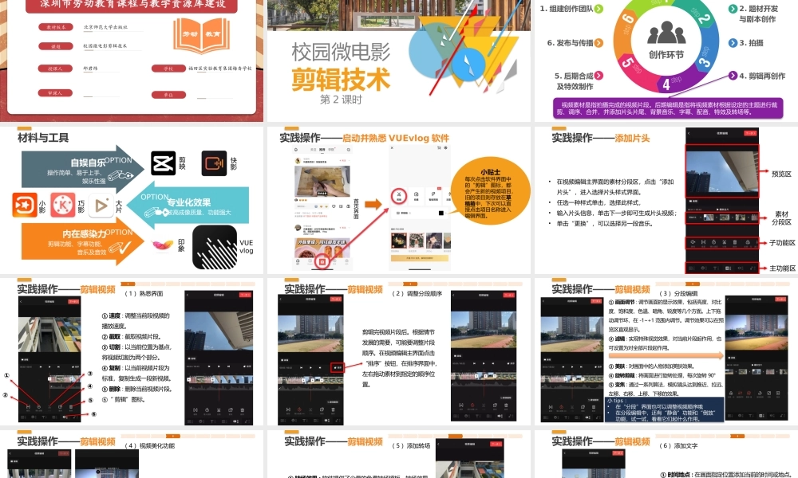Switch to the 推荐 tab on the home page

tap(321, 149)
